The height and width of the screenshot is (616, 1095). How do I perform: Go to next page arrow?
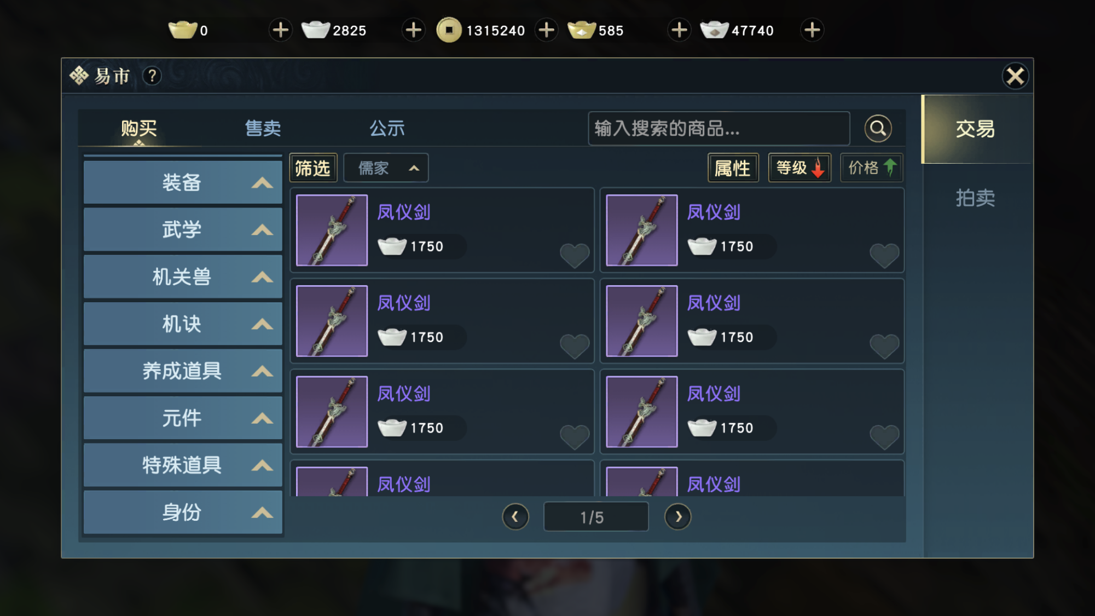coord(677,517)
